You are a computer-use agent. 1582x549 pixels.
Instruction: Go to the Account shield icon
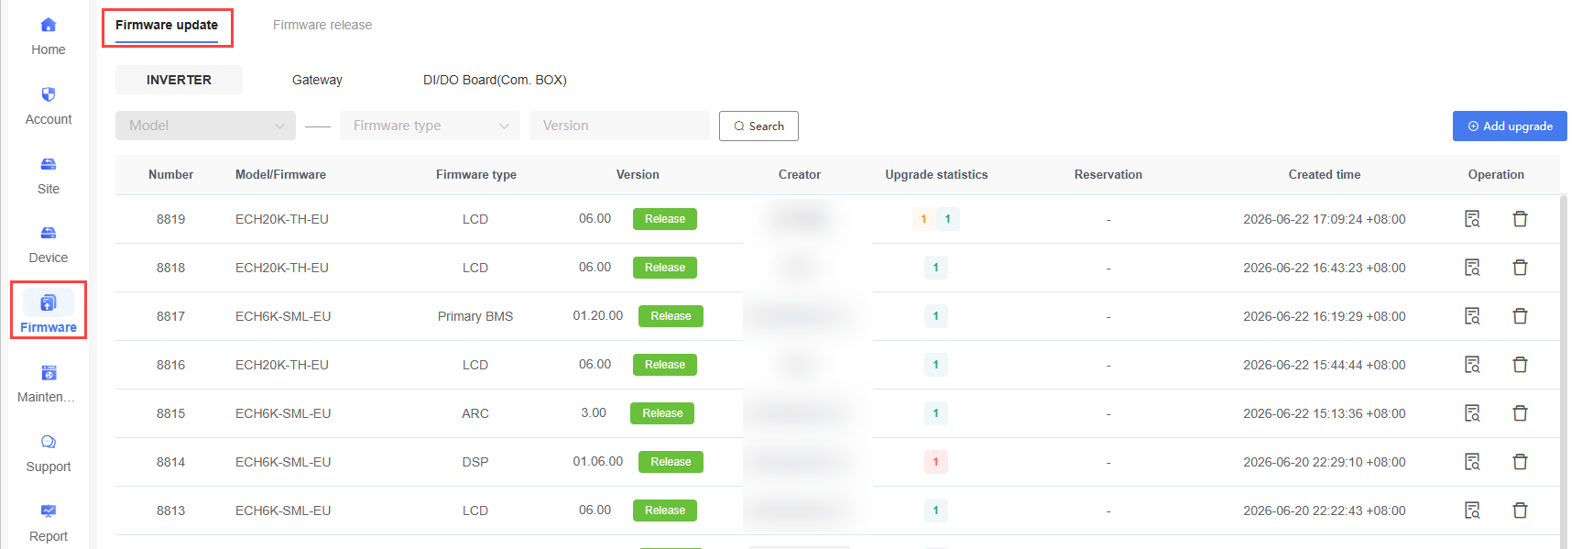(49, 94)
